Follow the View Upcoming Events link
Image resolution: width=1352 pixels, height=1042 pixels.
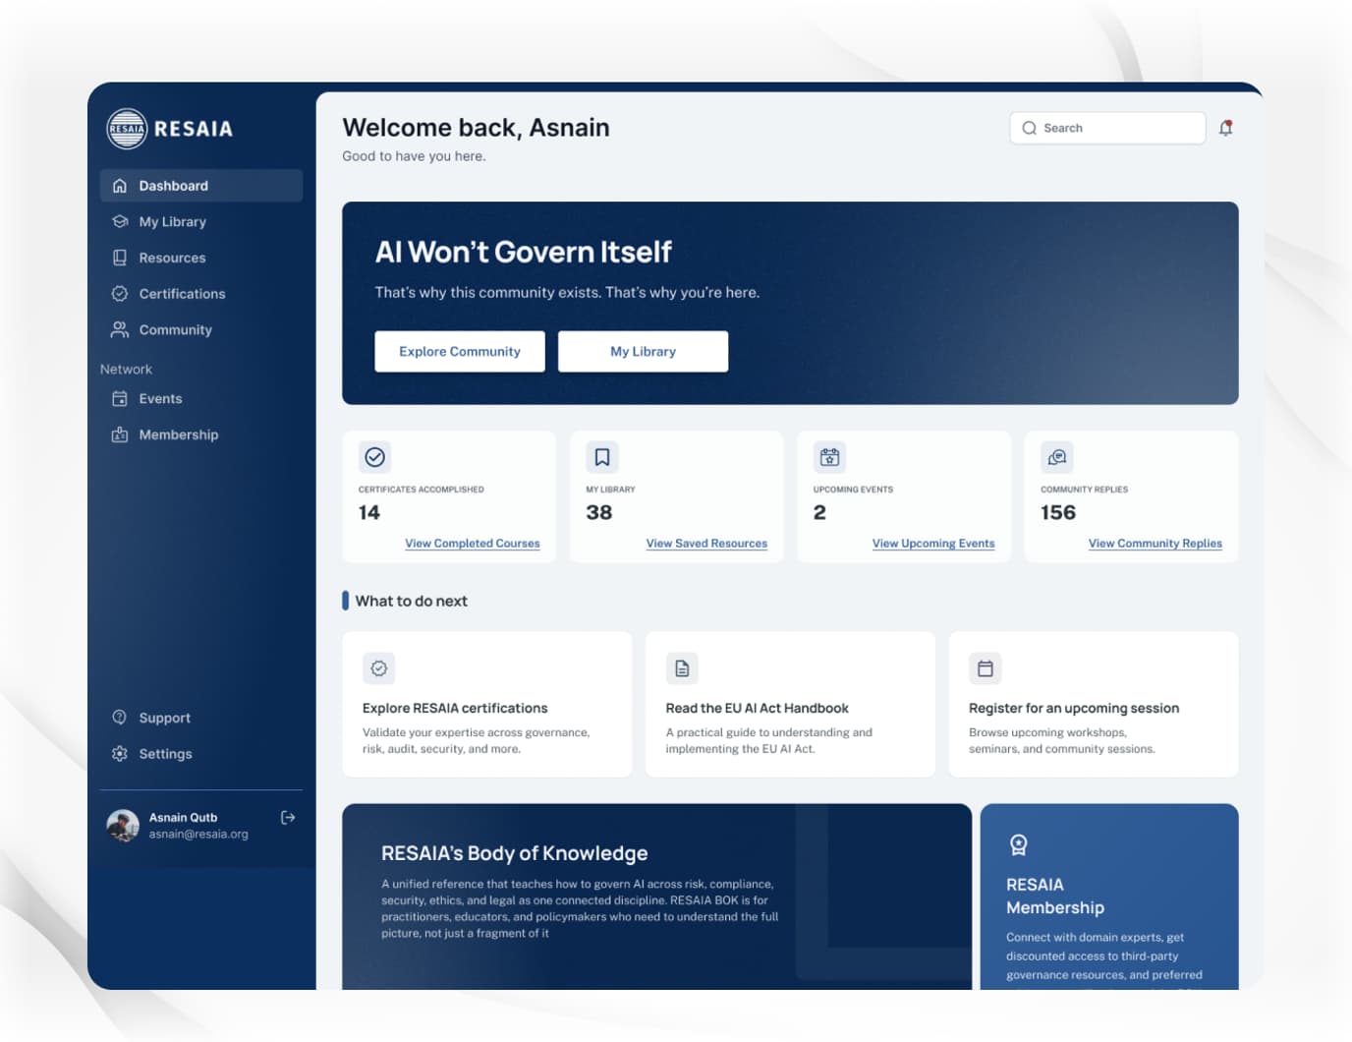[933, 544]
